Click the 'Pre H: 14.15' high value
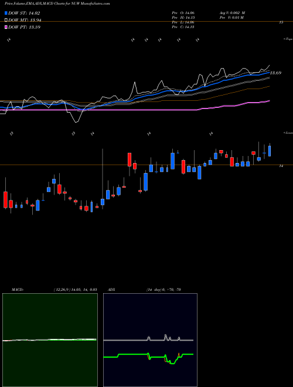The height and width of the screenshot is (387, 293). (183, 18)
